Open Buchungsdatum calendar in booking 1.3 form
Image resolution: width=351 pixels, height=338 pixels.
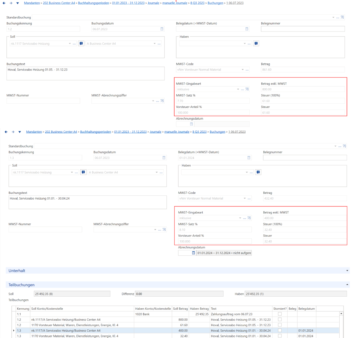[x=164, y=158]
